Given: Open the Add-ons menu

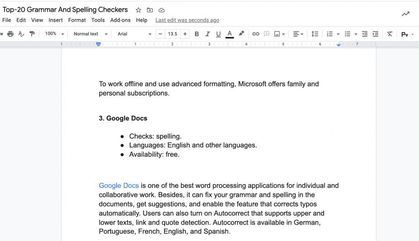Looking at the screenshot, I should click(120, 20).
